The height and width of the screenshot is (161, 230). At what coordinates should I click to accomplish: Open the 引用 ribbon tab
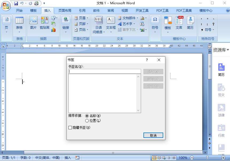click(x=82, y=11)
